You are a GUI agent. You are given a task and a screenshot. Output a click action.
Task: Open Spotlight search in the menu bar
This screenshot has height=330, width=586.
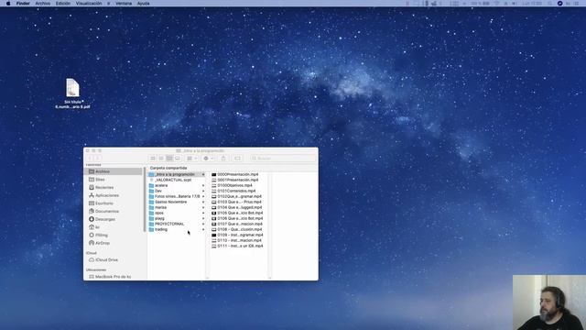tap(549, 4)
